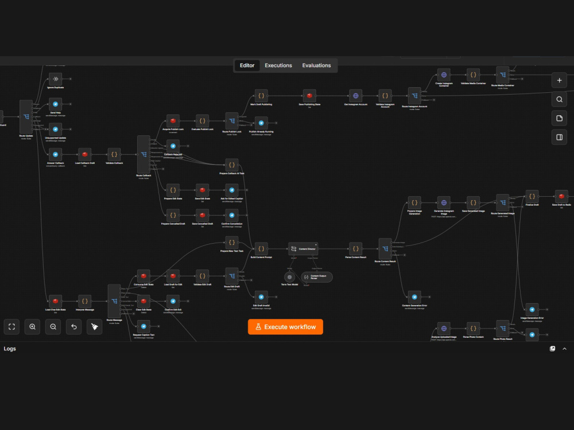Select the Parse Content Result code node

click(x=355, y=249)
